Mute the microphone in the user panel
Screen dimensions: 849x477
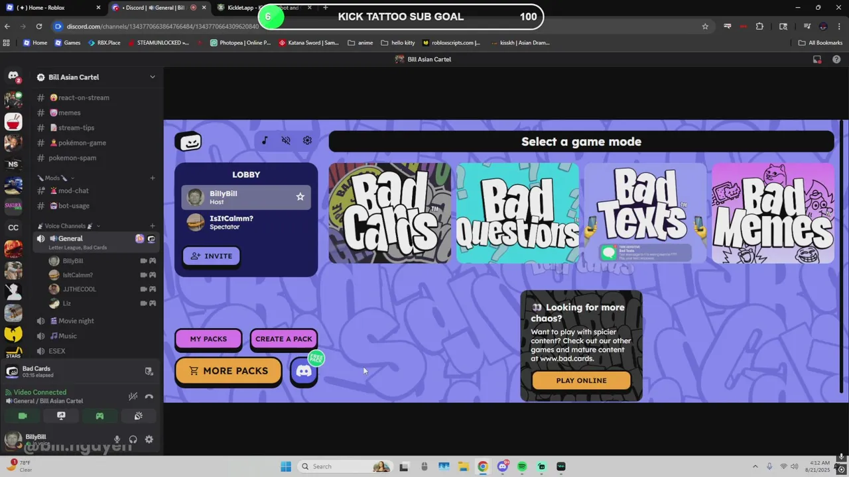[x=117, y=439]
